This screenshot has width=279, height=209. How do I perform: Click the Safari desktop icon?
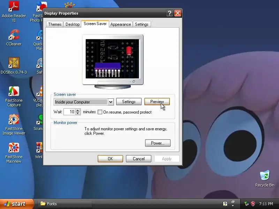[x=39, y=66]
